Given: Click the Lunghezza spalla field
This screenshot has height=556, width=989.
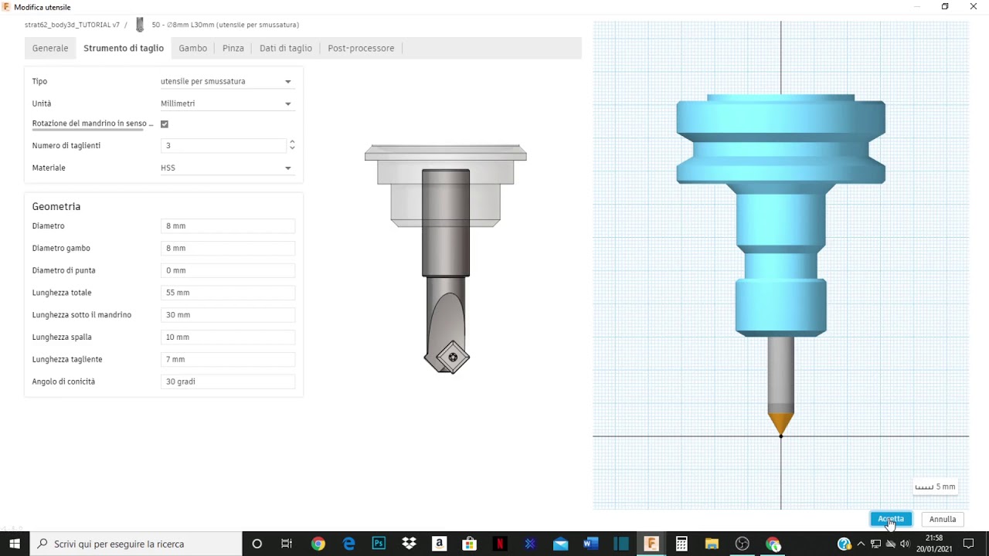Looking at the screenshot, I should point(229,337).
